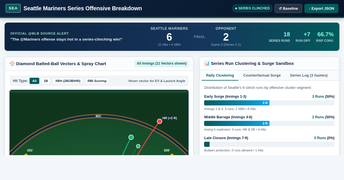Click the left foul pole yellow marker
This screenshot has height=180, width=344.
tap(26, 155)
